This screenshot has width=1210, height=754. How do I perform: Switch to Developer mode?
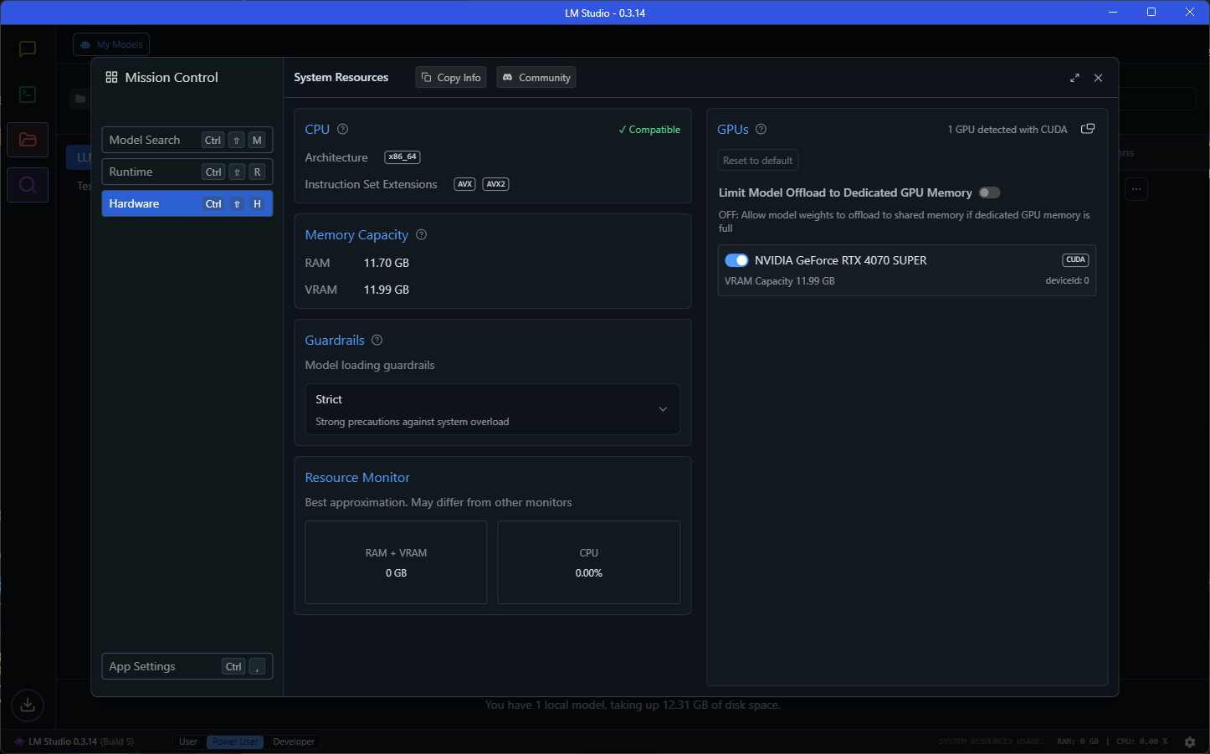coord(294,741)
